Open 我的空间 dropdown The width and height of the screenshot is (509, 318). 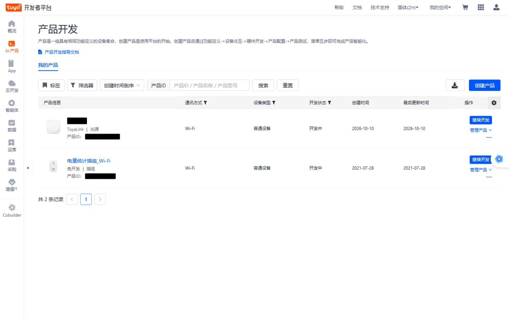[440, 8]
